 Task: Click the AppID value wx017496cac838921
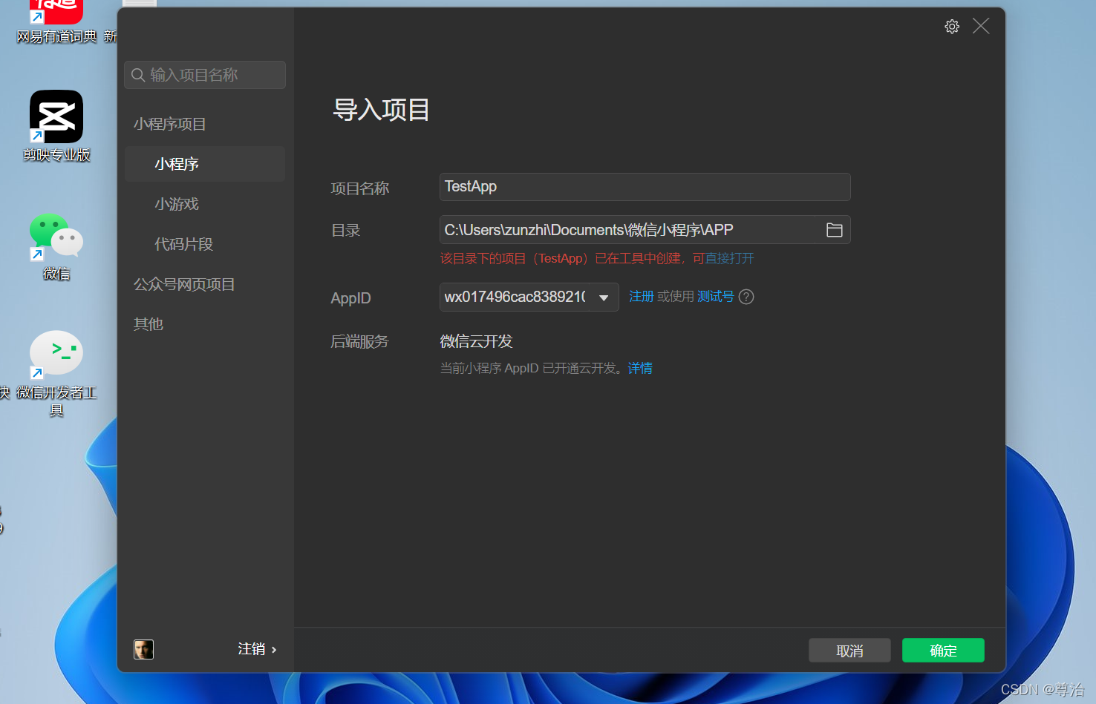(x=515, y=297)
